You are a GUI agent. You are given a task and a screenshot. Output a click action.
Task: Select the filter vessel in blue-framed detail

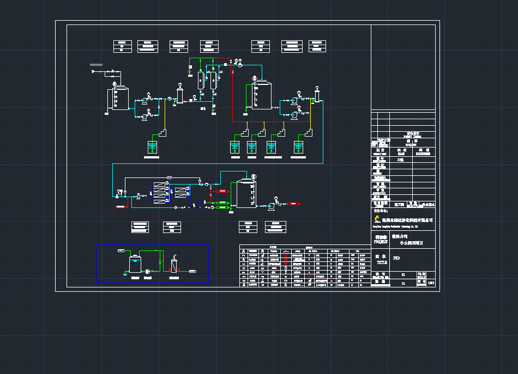[174, 266]
